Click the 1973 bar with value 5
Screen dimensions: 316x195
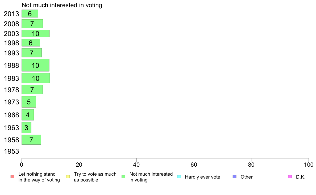pos(29,102)
